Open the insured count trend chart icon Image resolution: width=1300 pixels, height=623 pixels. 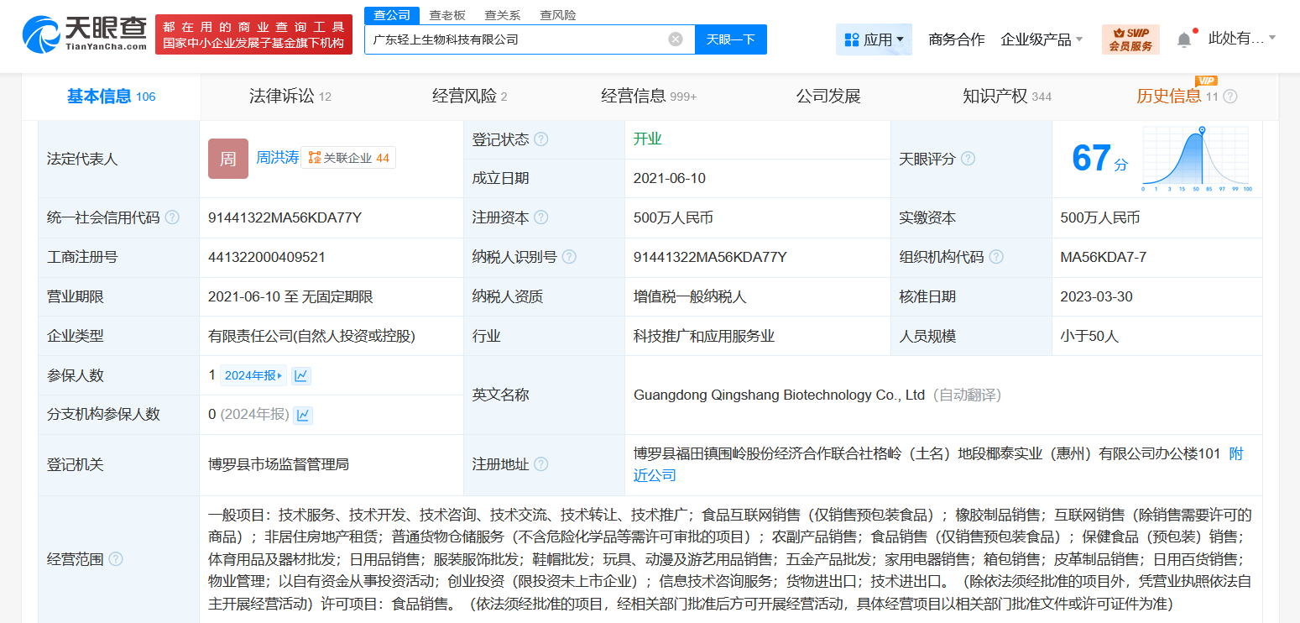tap(301, 375)
